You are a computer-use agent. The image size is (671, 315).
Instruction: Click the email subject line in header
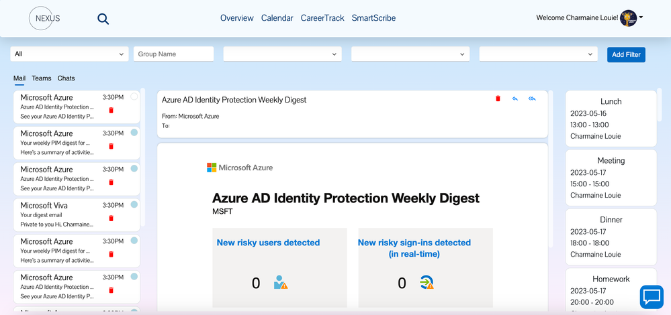click(234, 100)
